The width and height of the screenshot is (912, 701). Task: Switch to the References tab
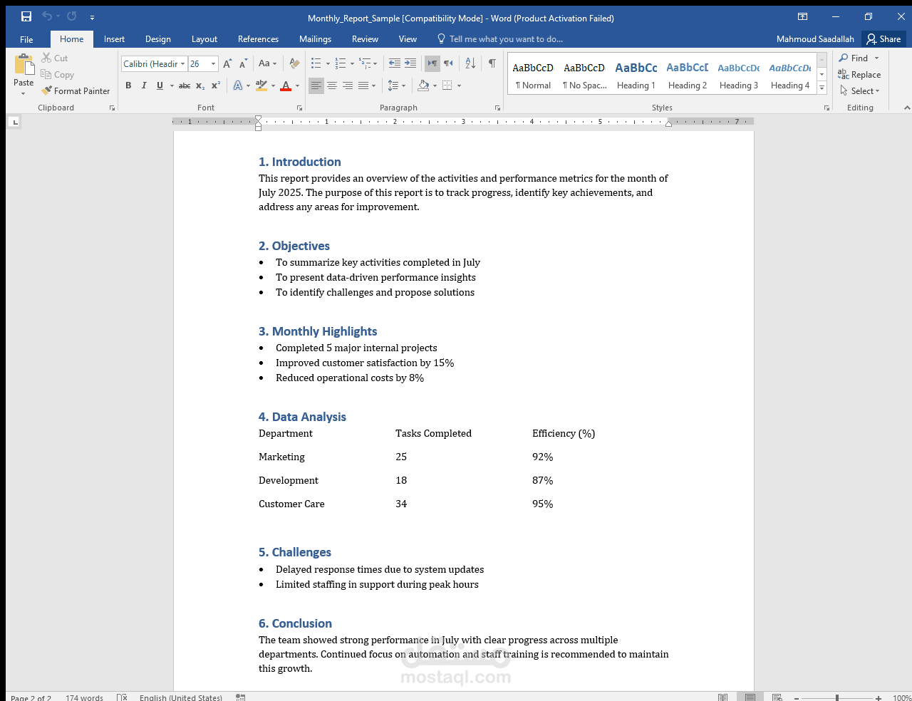[x=258, y=39]
